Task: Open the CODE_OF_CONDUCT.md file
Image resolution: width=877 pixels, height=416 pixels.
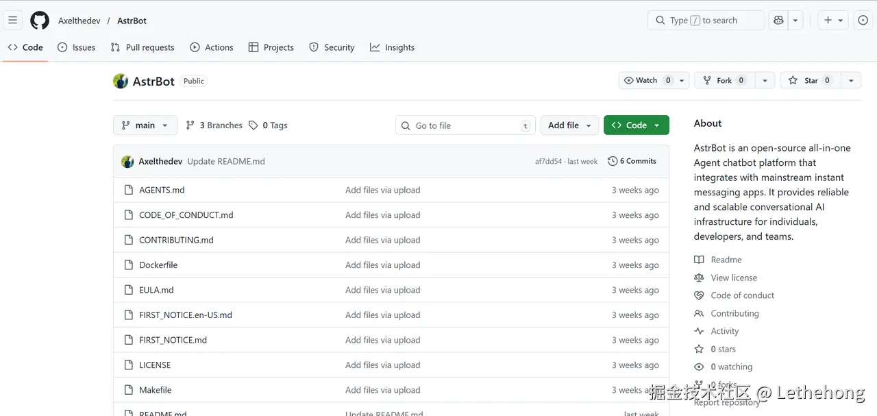Action: click(x=186, y=215)
